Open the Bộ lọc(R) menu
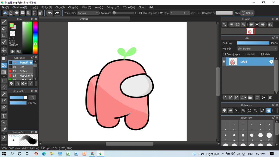The image size is (279, 157). click(47, 7)
